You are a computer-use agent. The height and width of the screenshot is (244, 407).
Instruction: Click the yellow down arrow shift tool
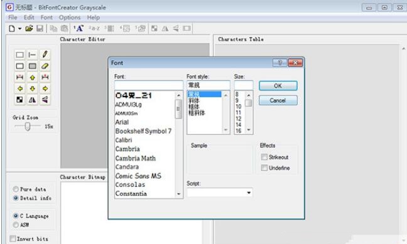(33, 88)
